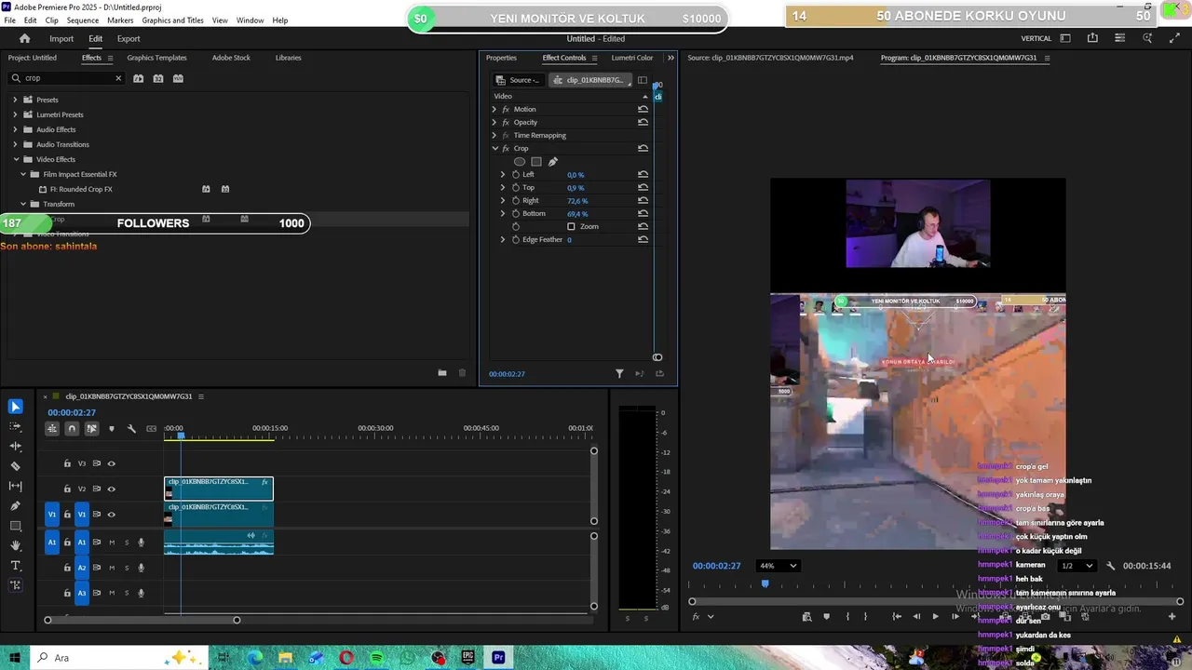
Task: Reset the Opacity effect
Action: click(x=643, y=122)
